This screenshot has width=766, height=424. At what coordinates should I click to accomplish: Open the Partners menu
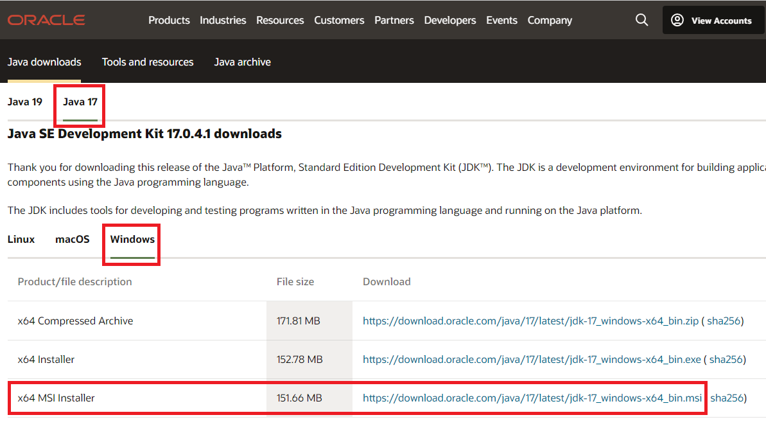394,20
